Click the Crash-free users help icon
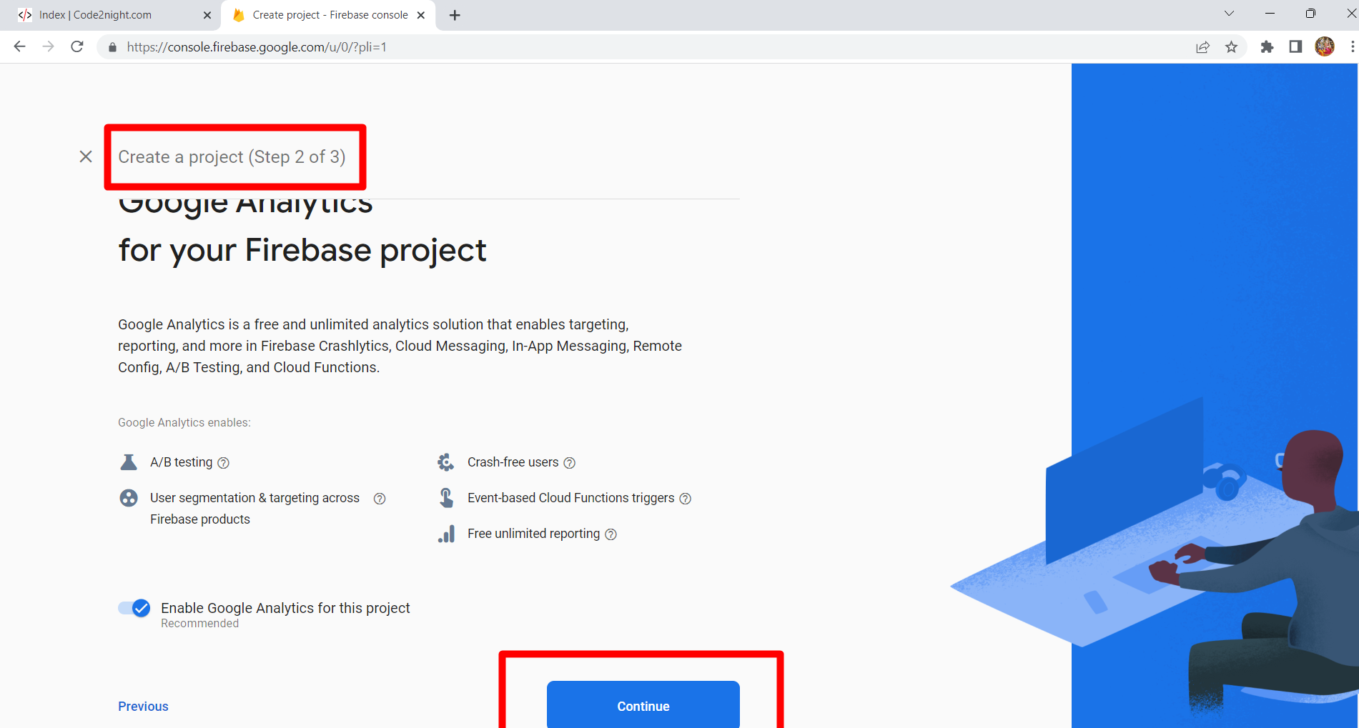Viewport: 1359px width, 728px height. coord(569,463)
